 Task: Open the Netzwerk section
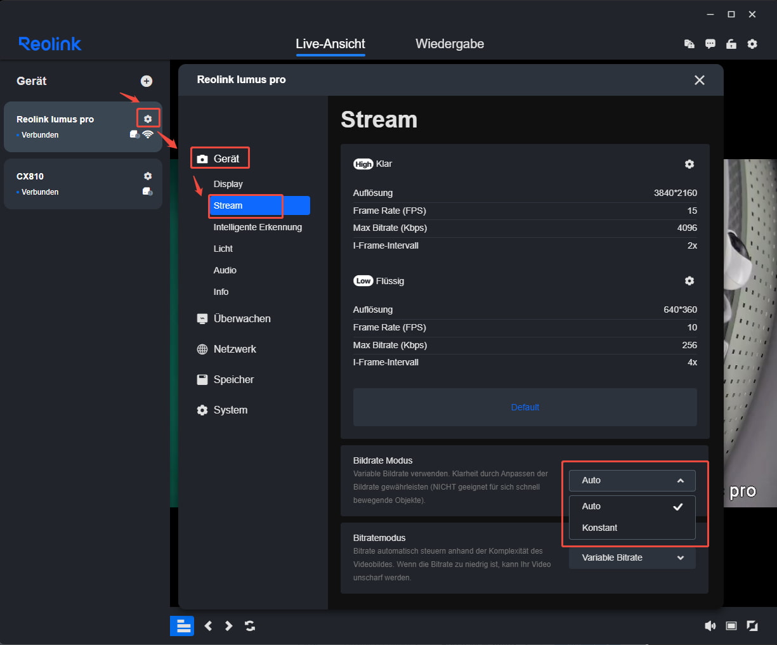[226, 349]
